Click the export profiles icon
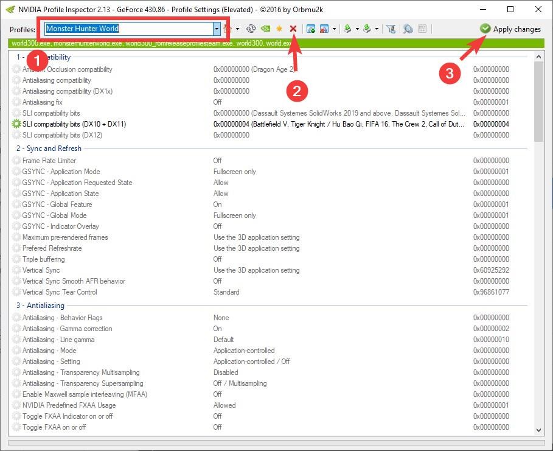This screenshot has width=553, height=451. (x=347, y=29)
